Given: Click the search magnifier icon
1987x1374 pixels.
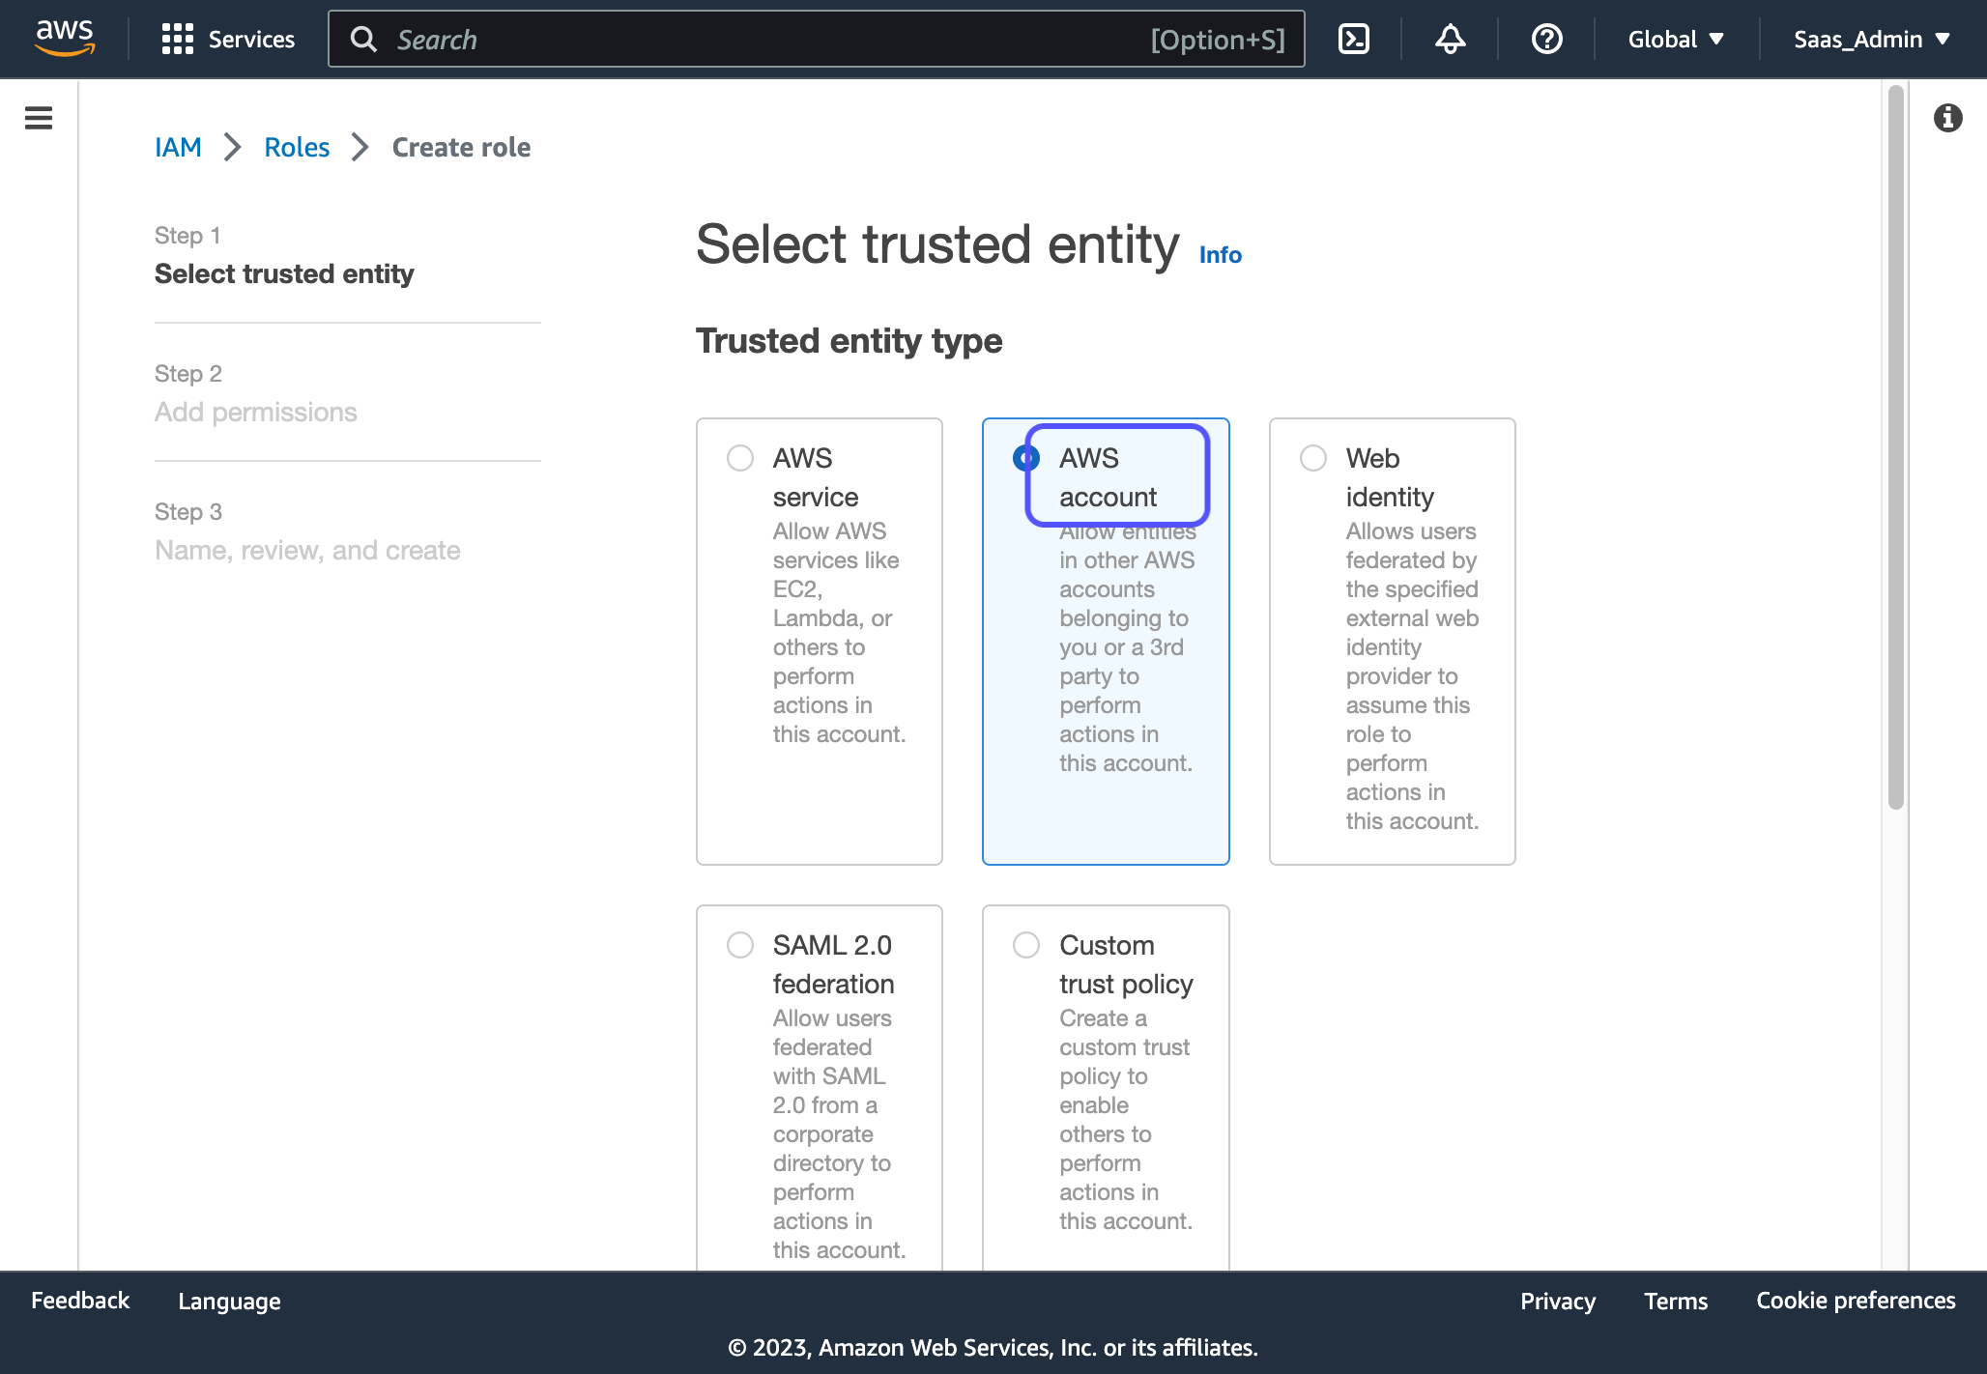Looking at the screenshot, I should click(363, 39).
